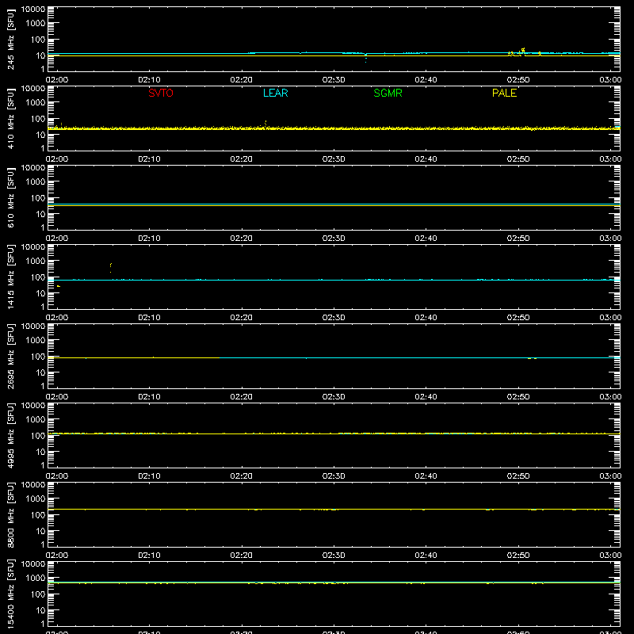Click the 02:00 time label below the 8800 MHz plot
This screenshot has width=634, height=634.
click(x=57, y=556)
